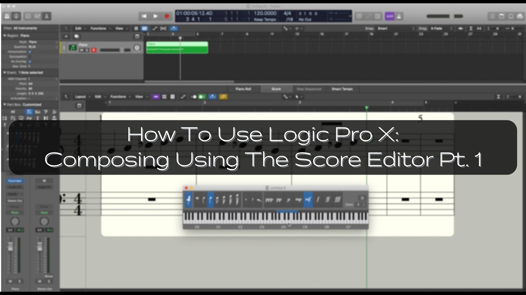Viewport: 526px width, 295px height.
Task: Mute the Piano track
Action: (x=82, y=50)
